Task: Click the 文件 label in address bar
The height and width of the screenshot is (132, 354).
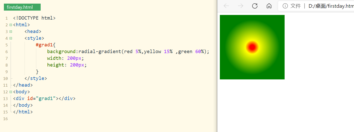Action: pos(295,6)
